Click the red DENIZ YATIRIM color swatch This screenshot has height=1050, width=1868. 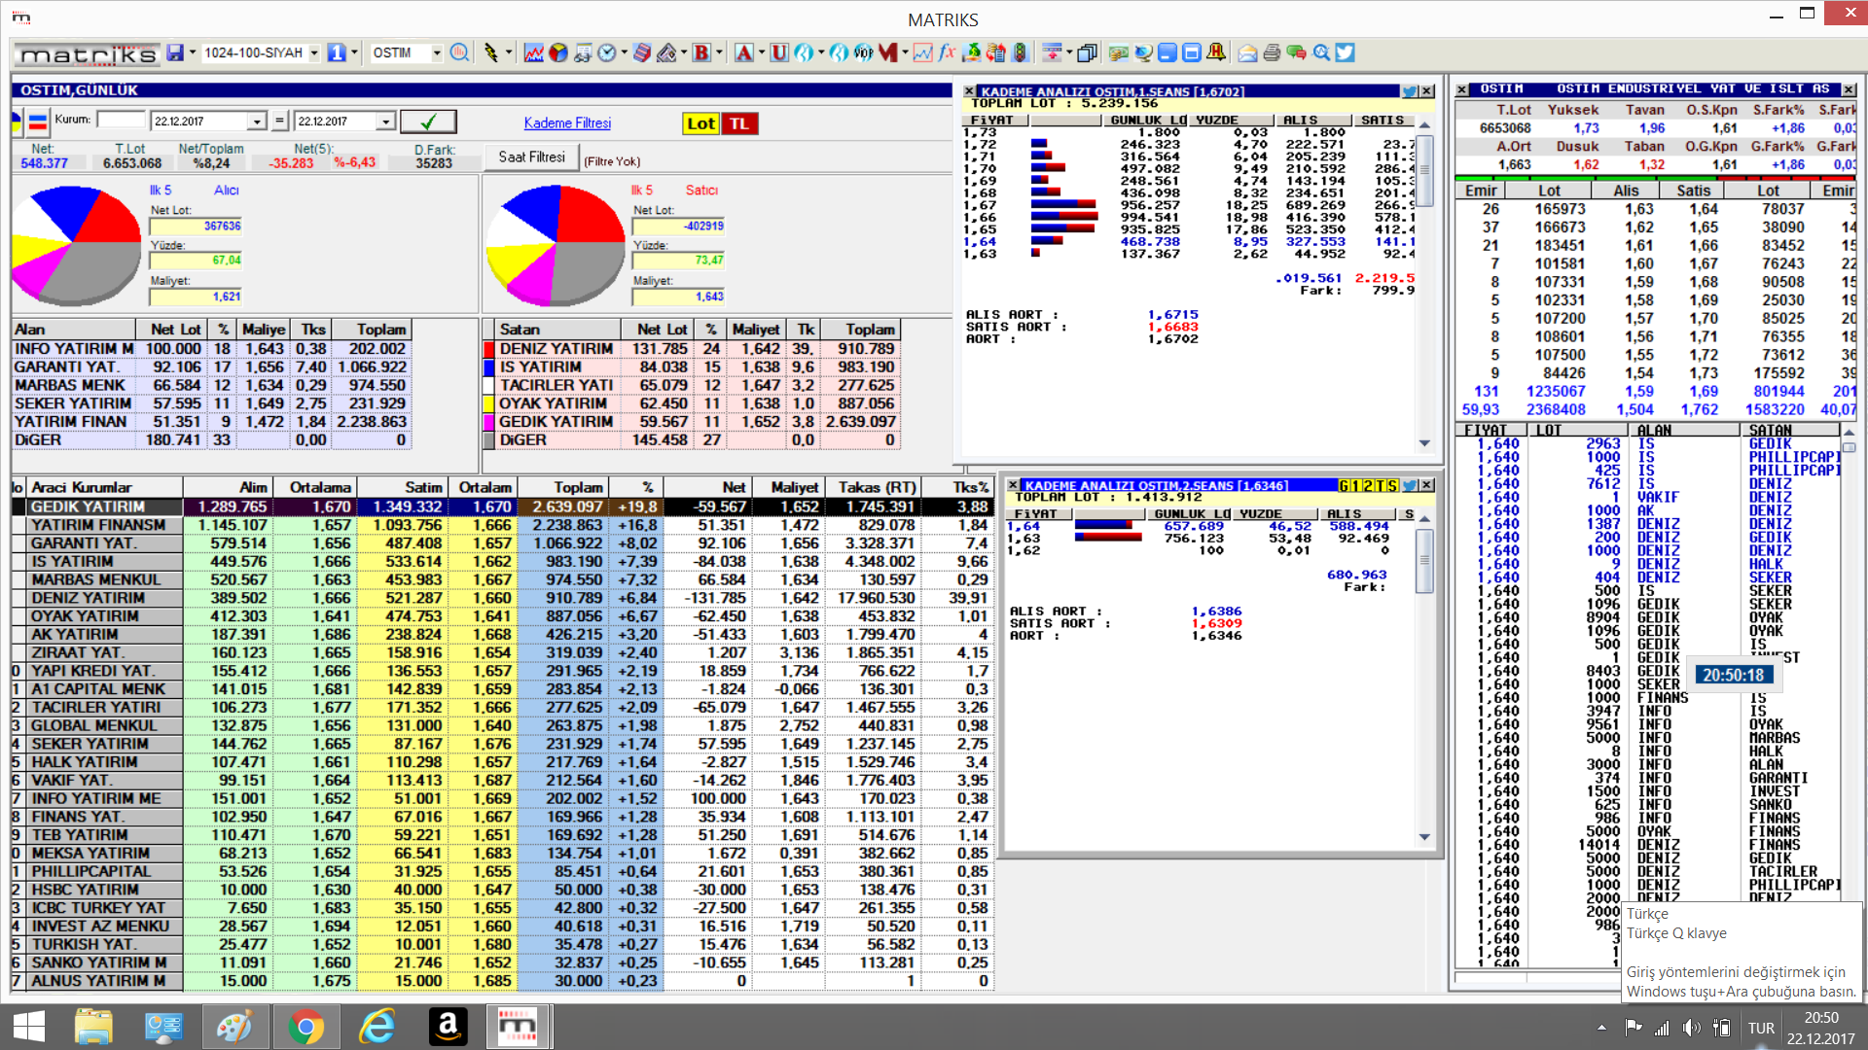coord(489,349)
